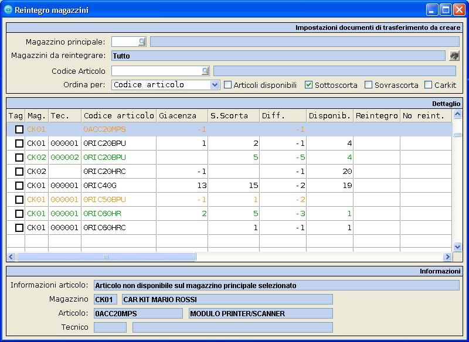The height and width of the screenshot is (342, 469).
Task: Click the 000002 technician cell
Action: tap(65, 158)
